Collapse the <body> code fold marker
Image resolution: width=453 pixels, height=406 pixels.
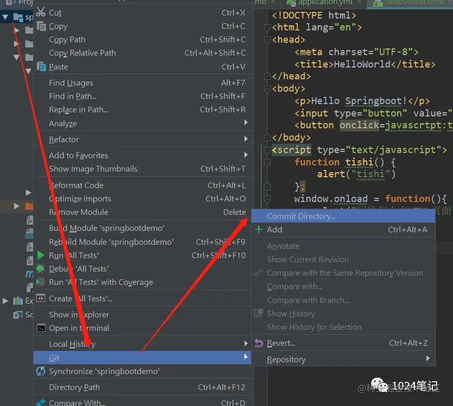click(x=267, y=88)
